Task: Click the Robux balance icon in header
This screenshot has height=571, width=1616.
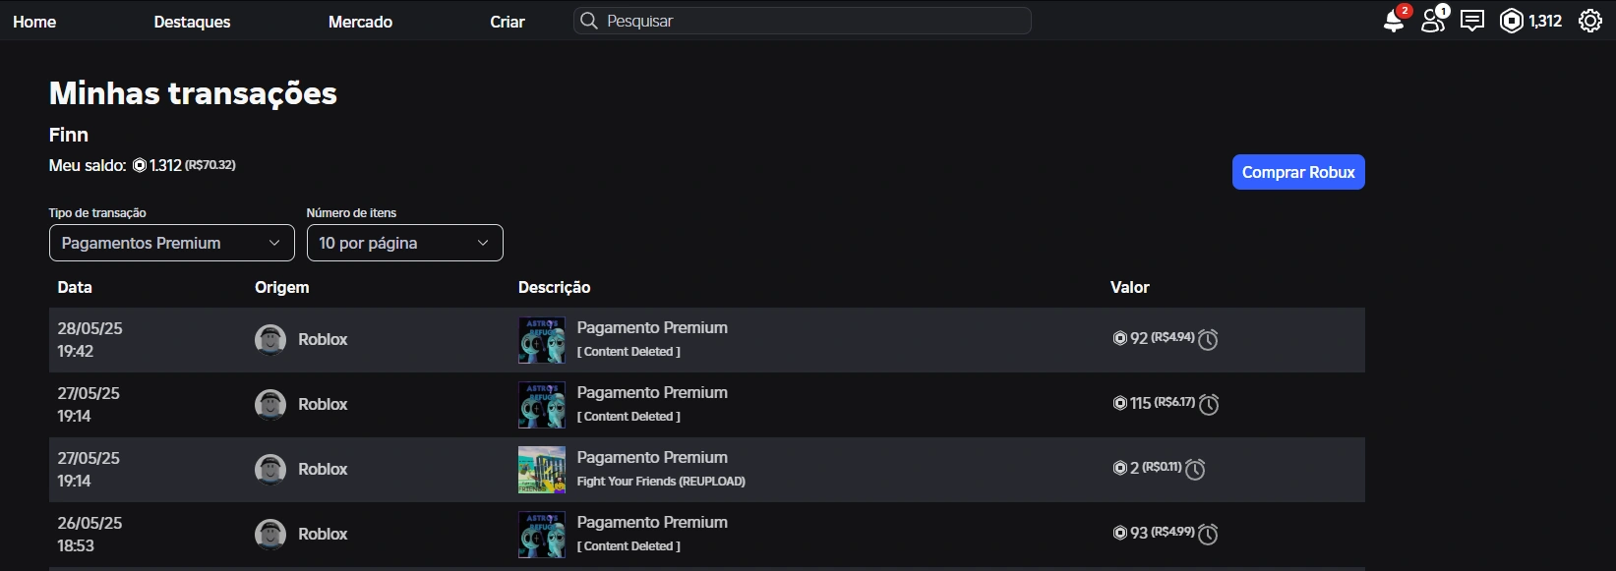Action: (1512, 21)
